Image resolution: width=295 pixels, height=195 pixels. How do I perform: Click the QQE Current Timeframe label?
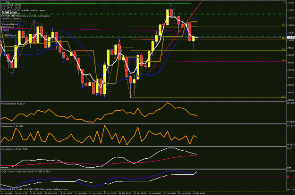pyautogui.click(x=26, y=171)
